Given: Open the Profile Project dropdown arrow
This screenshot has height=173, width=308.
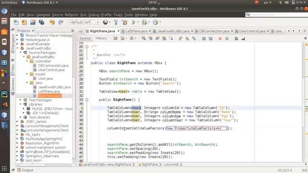Looking at the screenshot, I should coord(160,22).
